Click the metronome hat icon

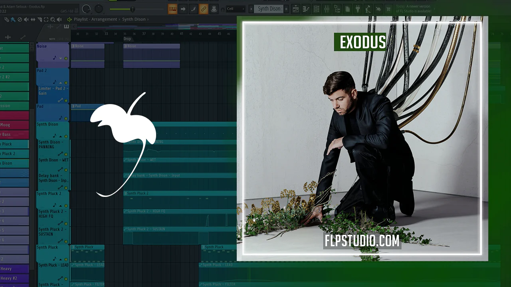click(214, 9)
